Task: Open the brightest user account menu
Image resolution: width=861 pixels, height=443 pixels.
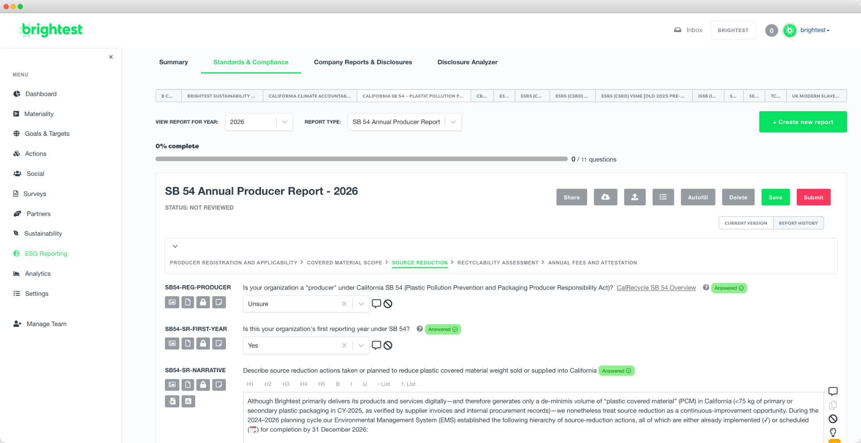Action: pyautogui.click(x=814, y=30)
